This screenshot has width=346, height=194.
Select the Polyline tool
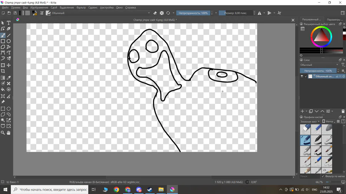(8, 47)
